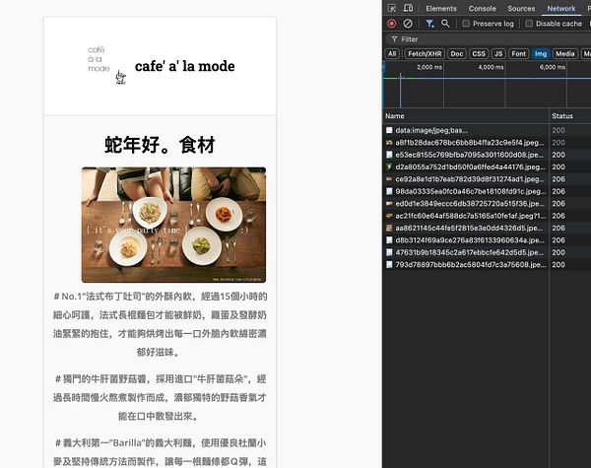The width and height of the screenshot is (591, 468).
Task: Toggle the device toolbar icon
Action: pyautogui.click(x=408, y=8)
